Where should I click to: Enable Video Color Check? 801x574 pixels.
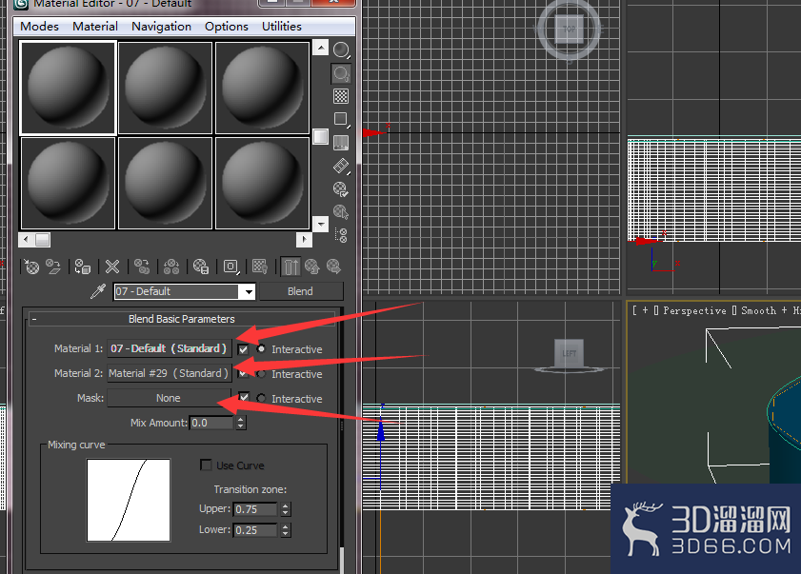(x=341, y=143)
